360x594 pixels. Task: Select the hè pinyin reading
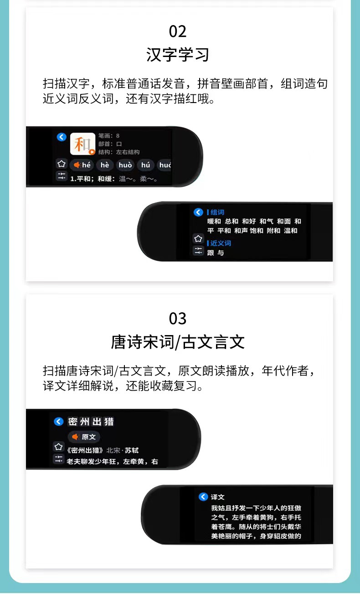coord(105,165)
